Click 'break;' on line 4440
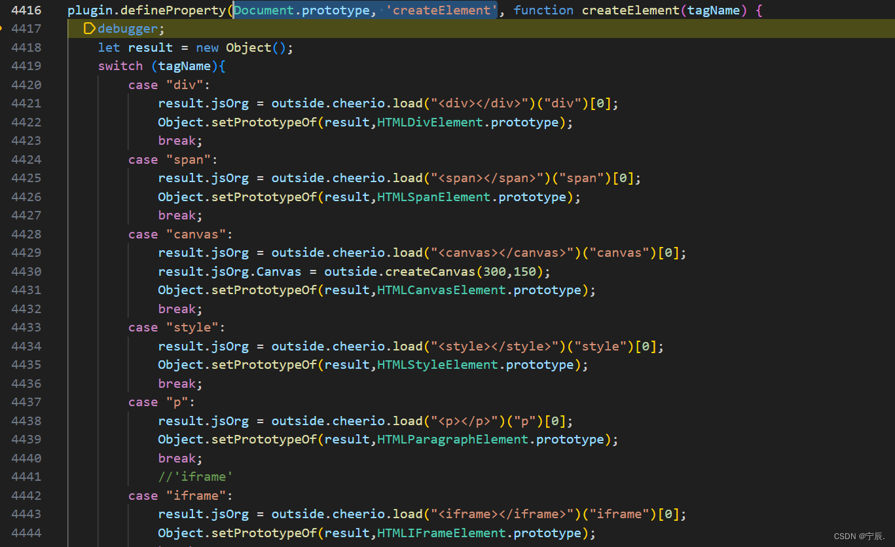 point(181,459)
